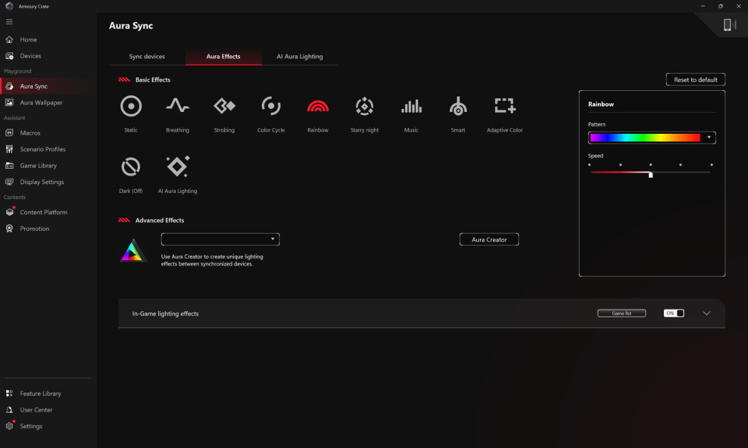The width and height of the screenshot is (748, 448).
Task: Click the Feature Library sidebar icon
Action: (x=9, y=394)
